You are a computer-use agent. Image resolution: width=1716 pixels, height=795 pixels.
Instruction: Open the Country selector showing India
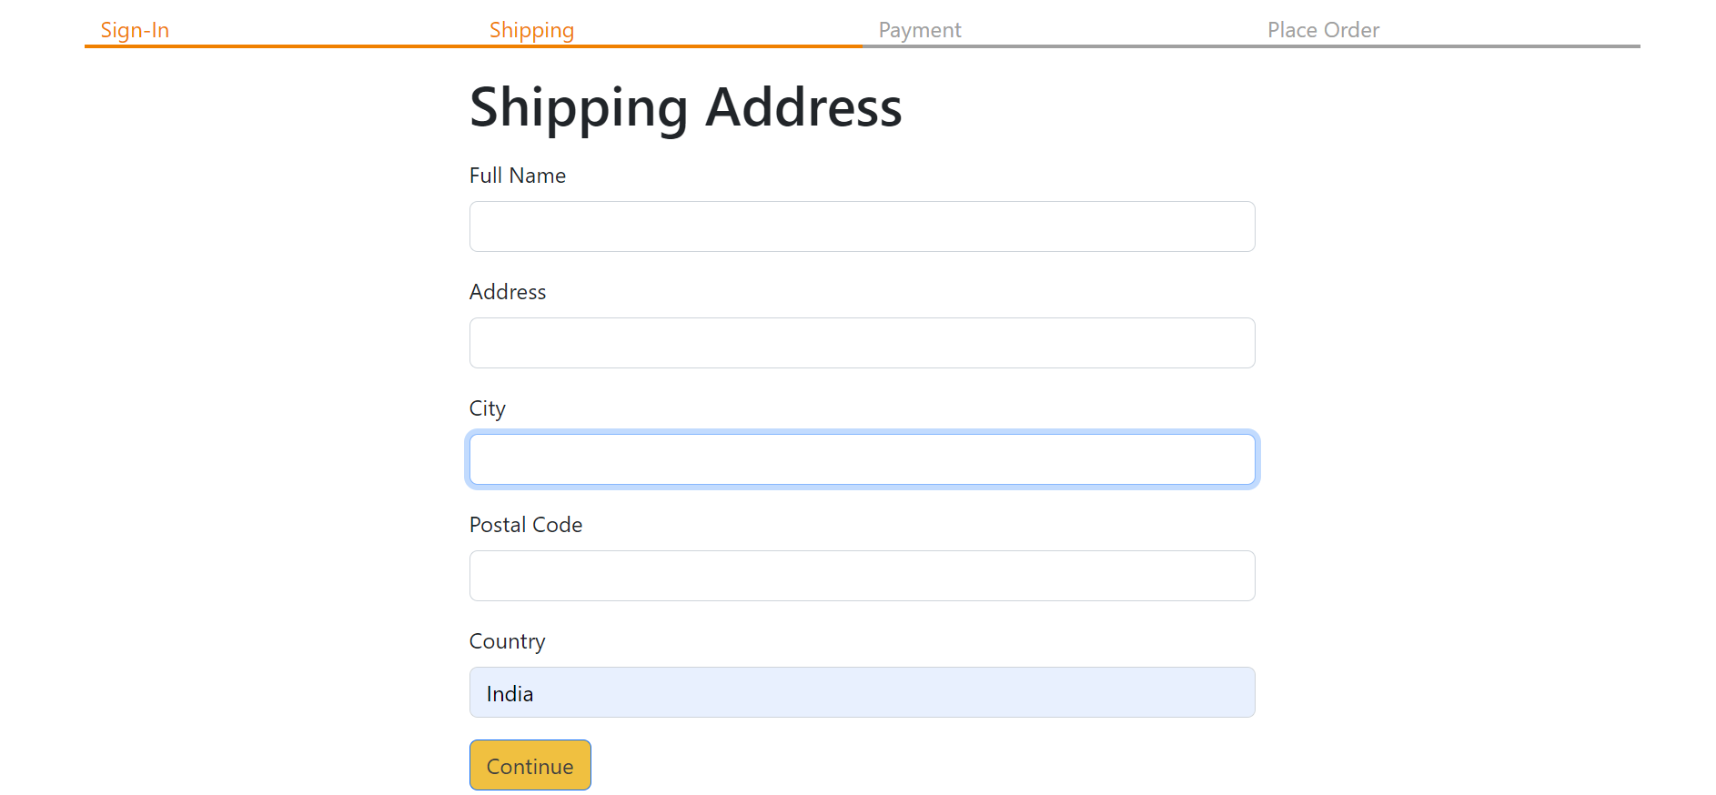tap(862, 692)
